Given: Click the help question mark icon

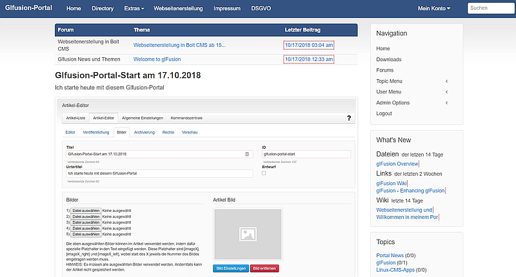Looking at the screenshot, I should point(349,118).
